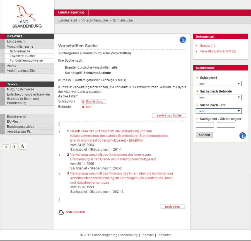Open the Kontakt footer link

(148, 235)
